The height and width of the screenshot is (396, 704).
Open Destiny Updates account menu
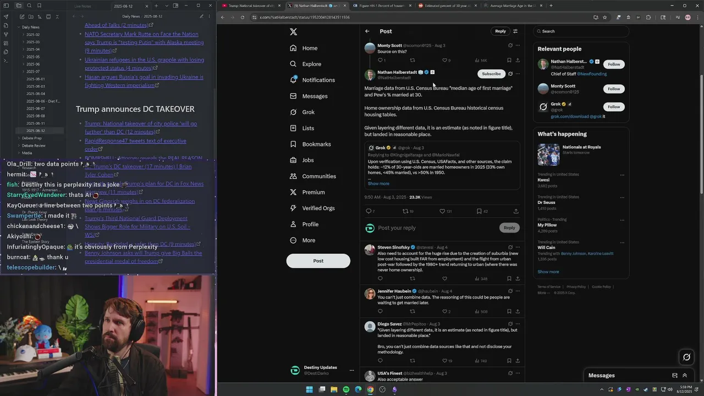tap(351, 371)
